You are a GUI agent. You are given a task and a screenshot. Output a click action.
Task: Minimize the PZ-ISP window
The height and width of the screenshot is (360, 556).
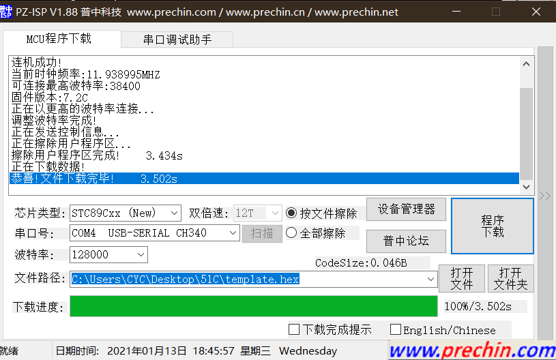coord(456,12)
